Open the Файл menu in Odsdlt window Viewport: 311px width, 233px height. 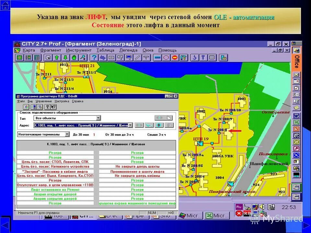pyautogui.click(x=21, y=101)
